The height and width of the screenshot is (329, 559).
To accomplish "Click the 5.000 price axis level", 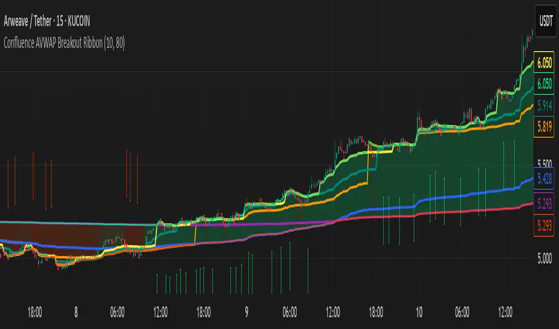I will point(545,258).
